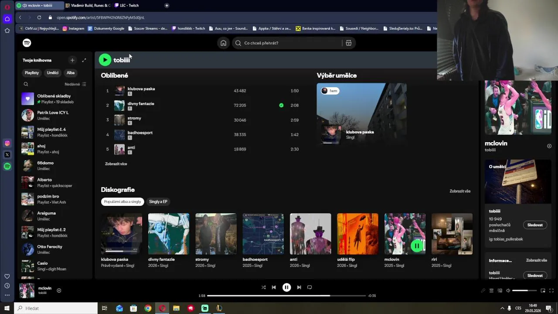Pause playback in bottom player

(286, 287)
